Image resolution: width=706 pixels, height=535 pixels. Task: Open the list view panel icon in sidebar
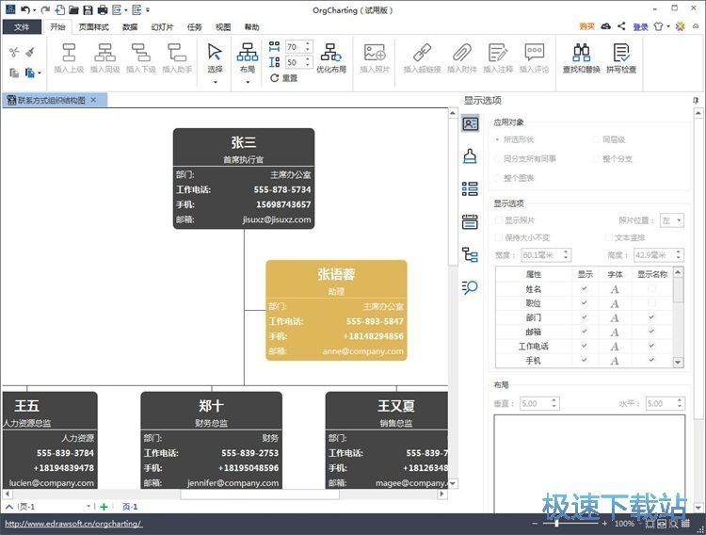(x=470, y=188)
